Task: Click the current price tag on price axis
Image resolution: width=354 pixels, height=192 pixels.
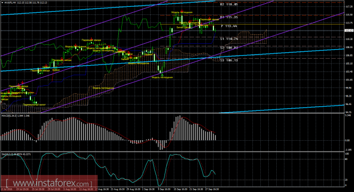Action: (x=349, y=30)
